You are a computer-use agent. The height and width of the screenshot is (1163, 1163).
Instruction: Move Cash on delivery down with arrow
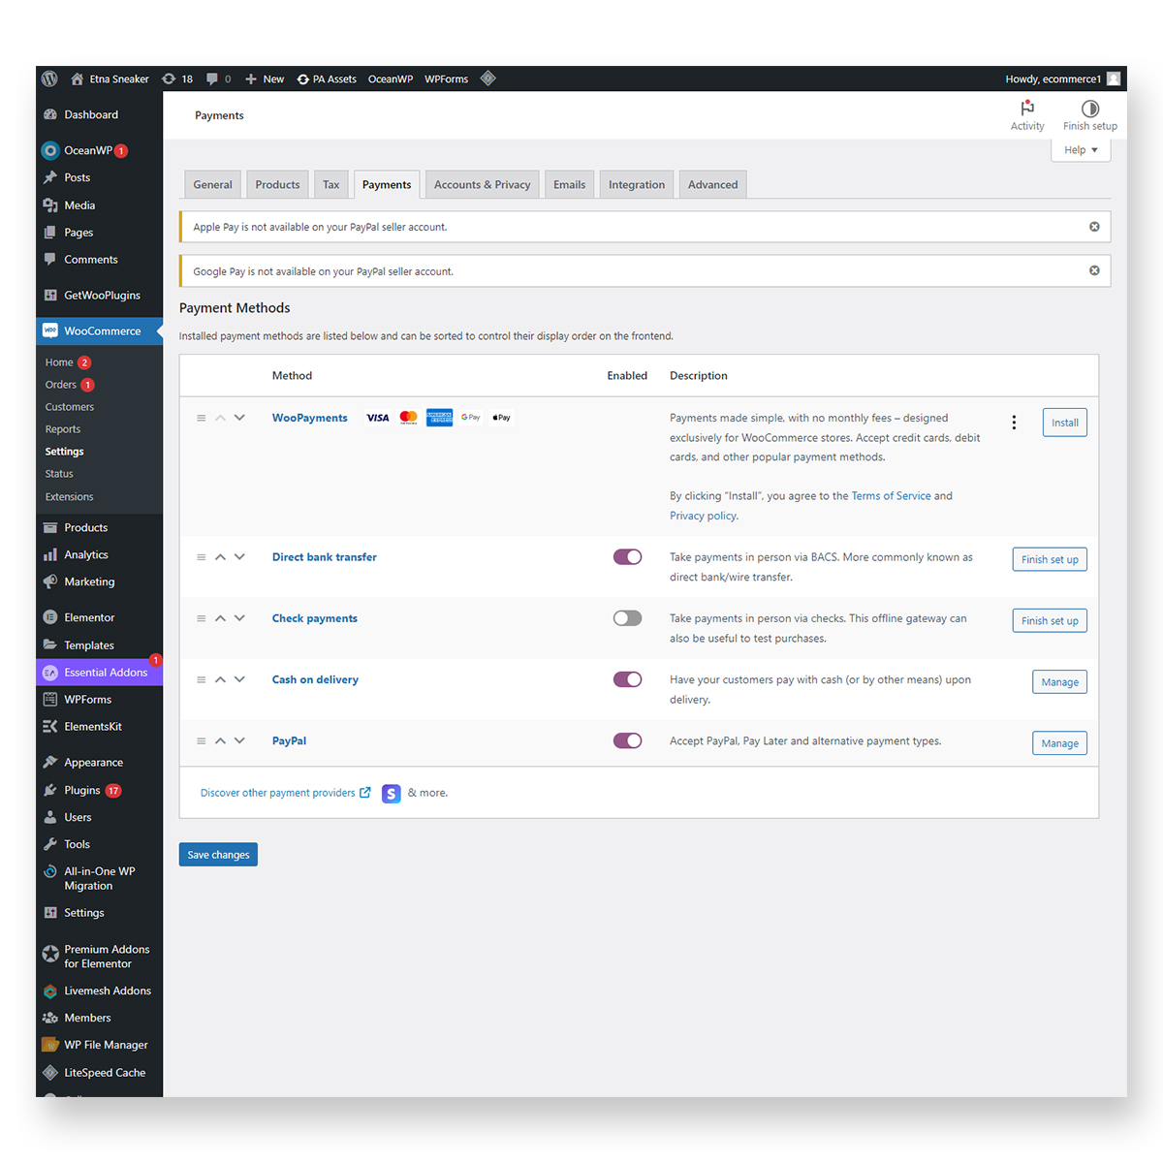(x=239, y=679)
